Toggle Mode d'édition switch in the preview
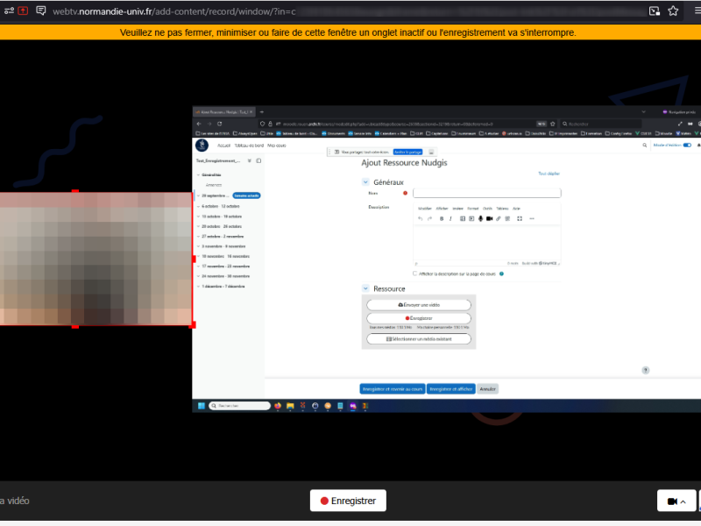 pos(687,146)
